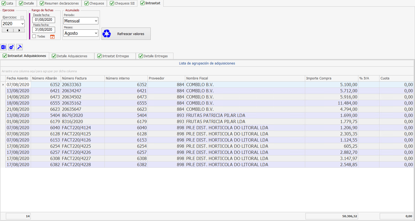415x221 pixels.
Task: Enable the Todas checkbox
Action: pyautogui.click(x=34, y=36)
